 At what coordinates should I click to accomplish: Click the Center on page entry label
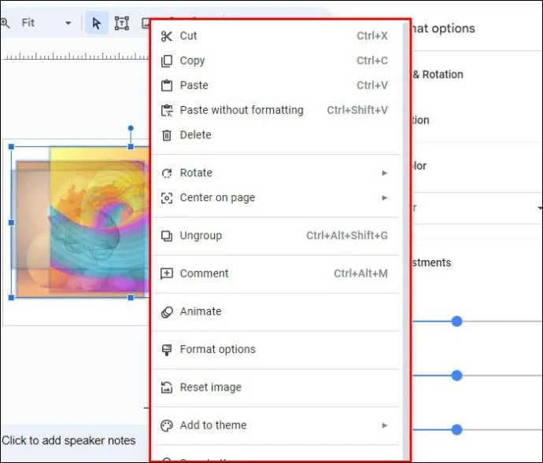[217, 198]
